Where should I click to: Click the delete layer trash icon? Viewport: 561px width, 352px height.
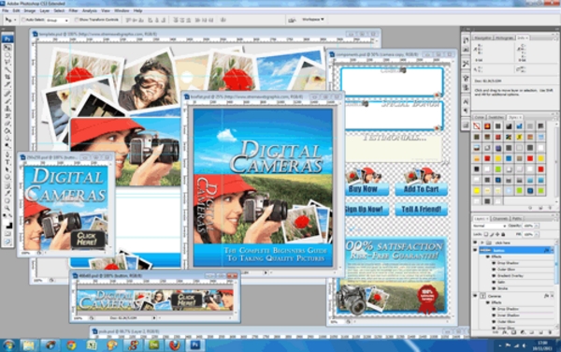coord(551,332)
